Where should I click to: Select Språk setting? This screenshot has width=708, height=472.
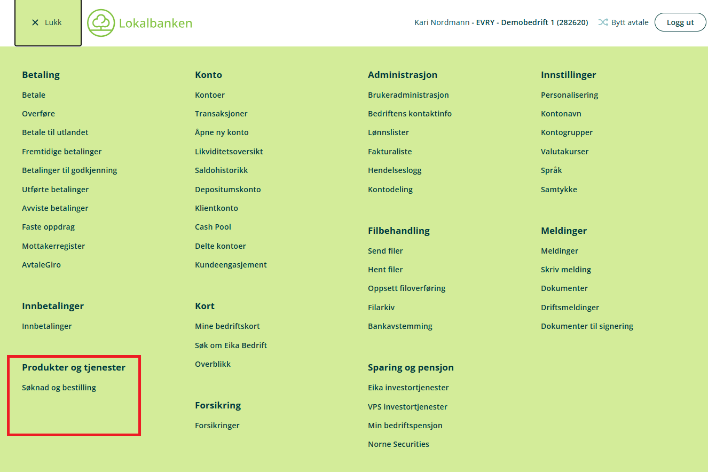click(x=551, y=170)
